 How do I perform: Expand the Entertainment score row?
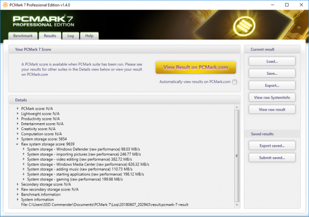tap(17, 124)
